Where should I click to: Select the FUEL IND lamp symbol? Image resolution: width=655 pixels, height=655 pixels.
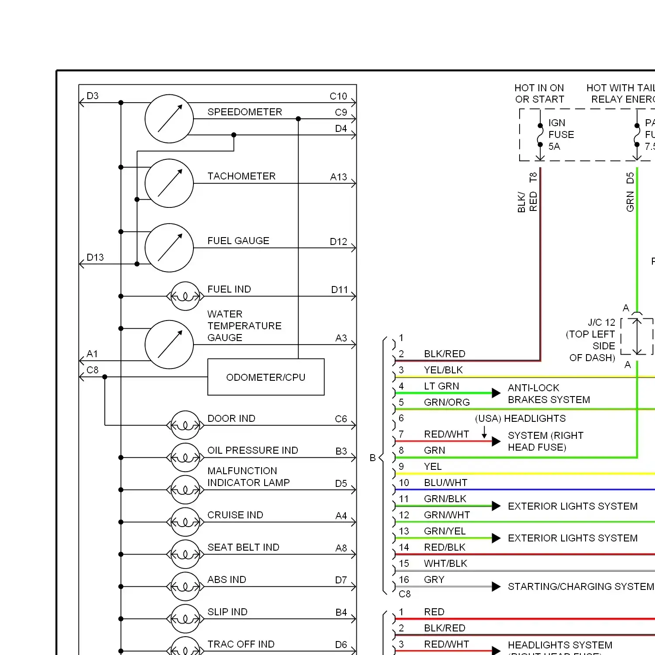[185, 296]
